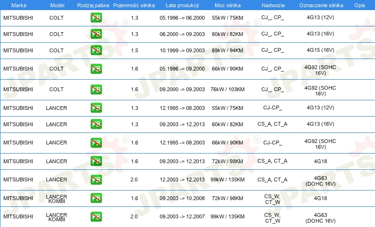Click 72kW / 98KM in Lancer 12.2013 row
This screenshot has height=227, width=375.
227,161
